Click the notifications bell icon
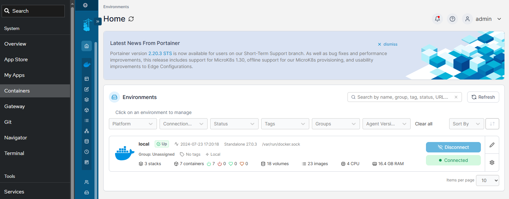 (x=437, y=19)
